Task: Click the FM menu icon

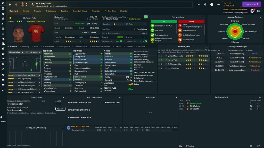Action: [218, 5]
